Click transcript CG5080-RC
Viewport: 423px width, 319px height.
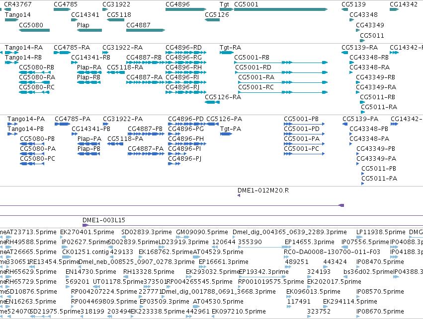(34, 92)
